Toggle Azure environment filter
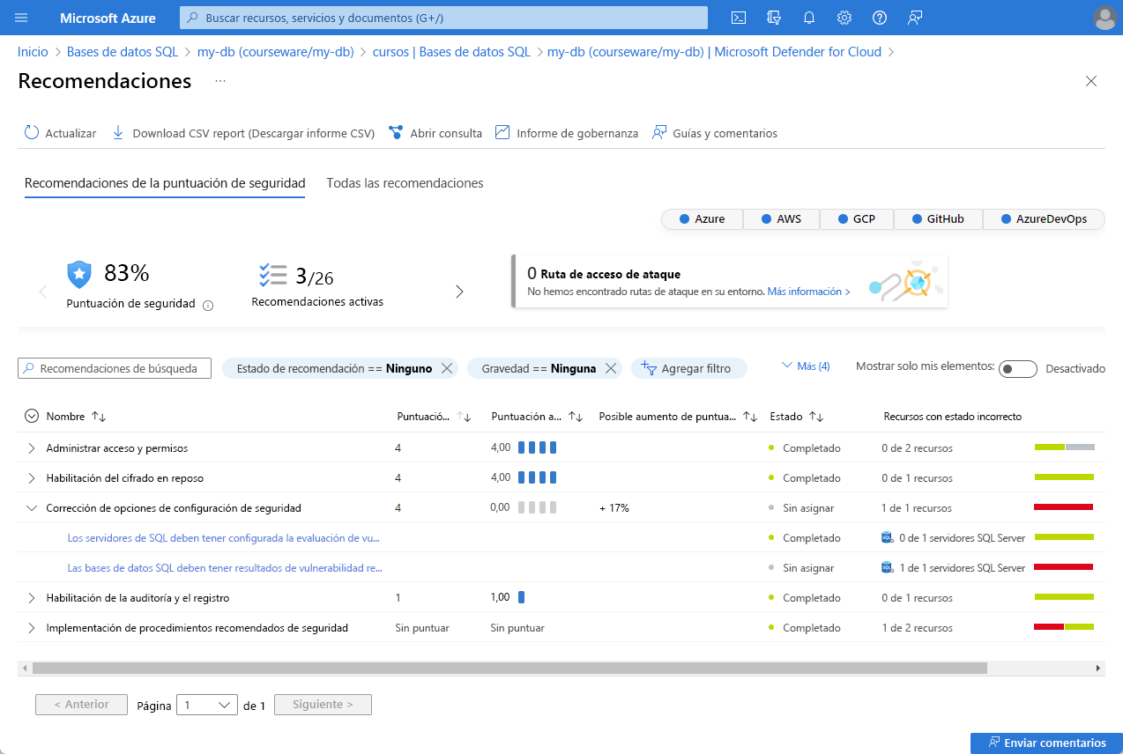This screenshot has height=754, width=1123. [x=703, y=219]
